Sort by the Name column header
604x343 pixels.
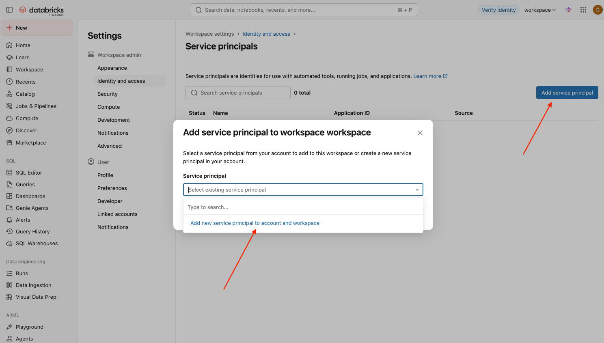click(220, 113)
